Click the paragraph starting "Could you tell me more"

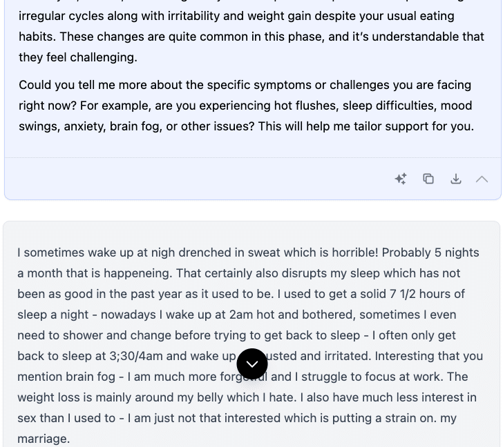245,106
